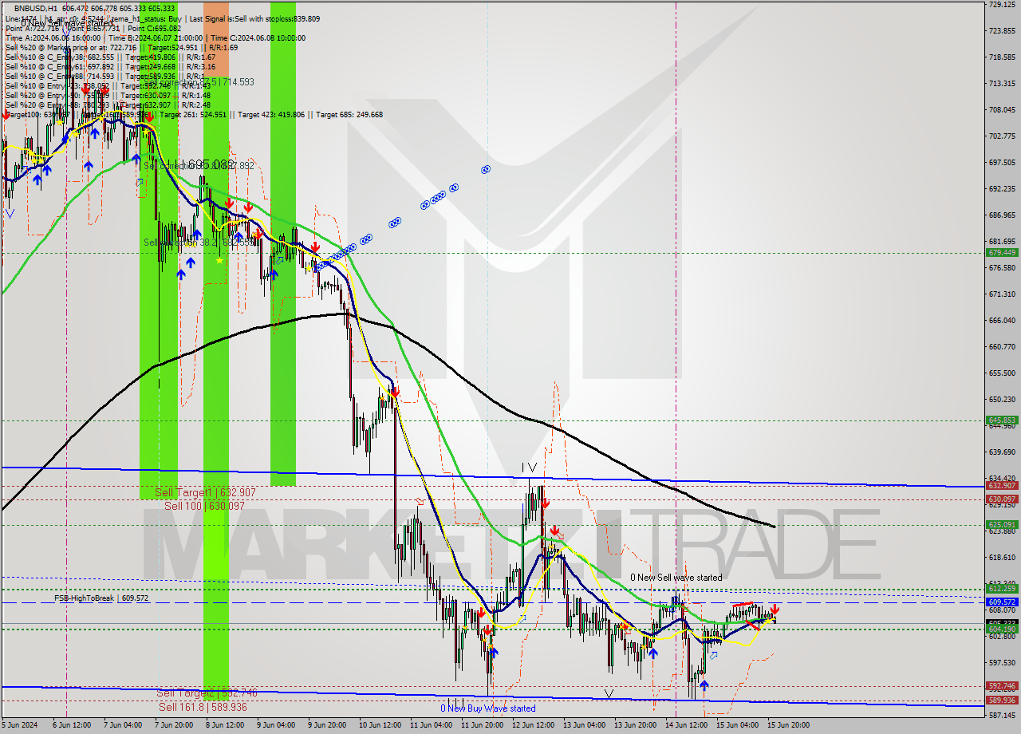Image resolution: width=1021 pixels, height=734 pixels.
Task: Click the 'FSB-HighToBreak | 609.572' label
Action: pos(101,598)
